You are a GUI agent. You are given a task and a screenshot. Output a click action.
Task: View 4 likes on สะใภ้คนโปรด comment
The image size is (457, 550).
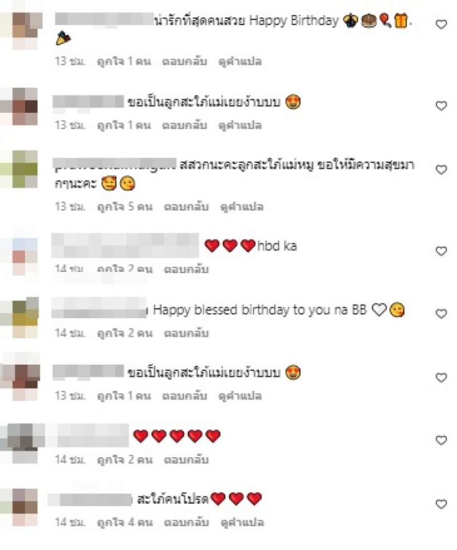pyautogui.click(x=125, y=523)
